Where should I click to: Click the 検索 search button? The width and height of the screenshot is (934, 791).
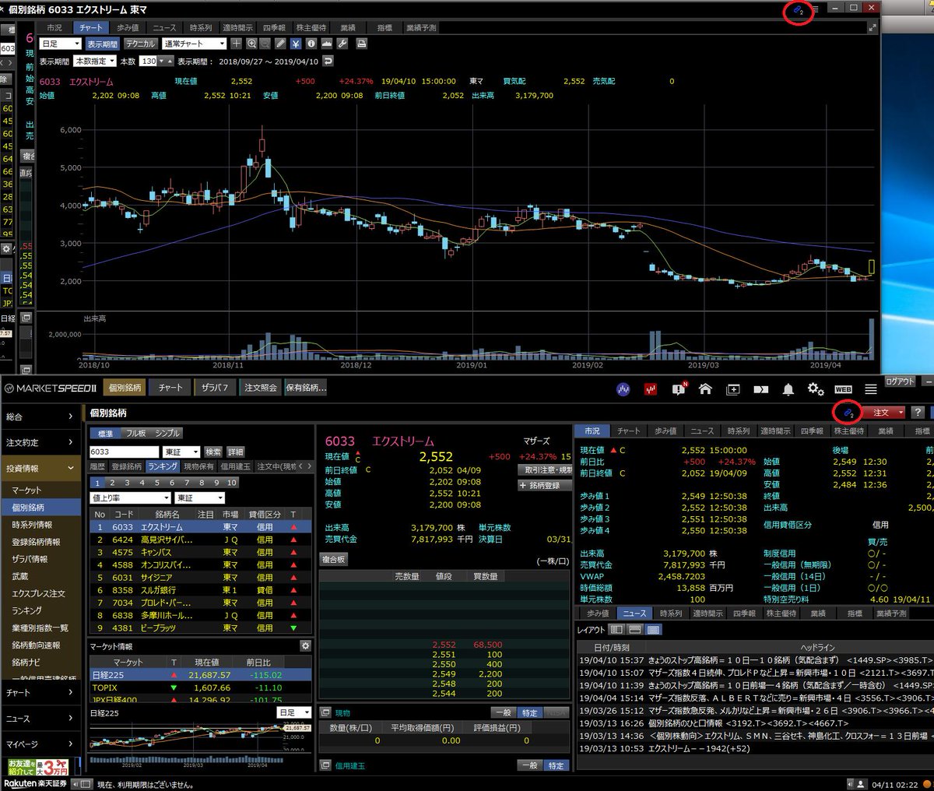click(x=213, y=452)
